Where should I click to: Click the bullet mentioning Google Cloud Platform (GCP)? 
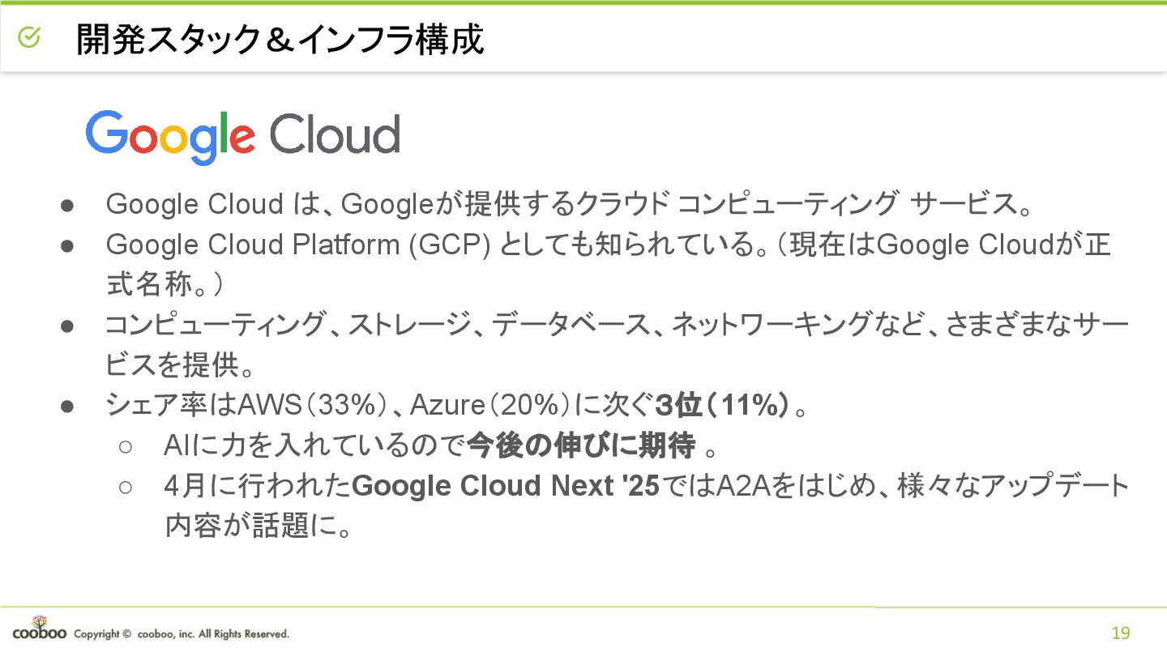pos(608,264)
